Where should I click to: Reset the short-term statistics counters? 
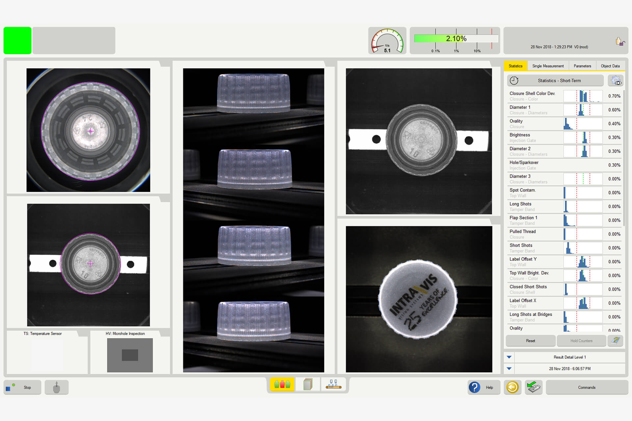coord(530,341)
